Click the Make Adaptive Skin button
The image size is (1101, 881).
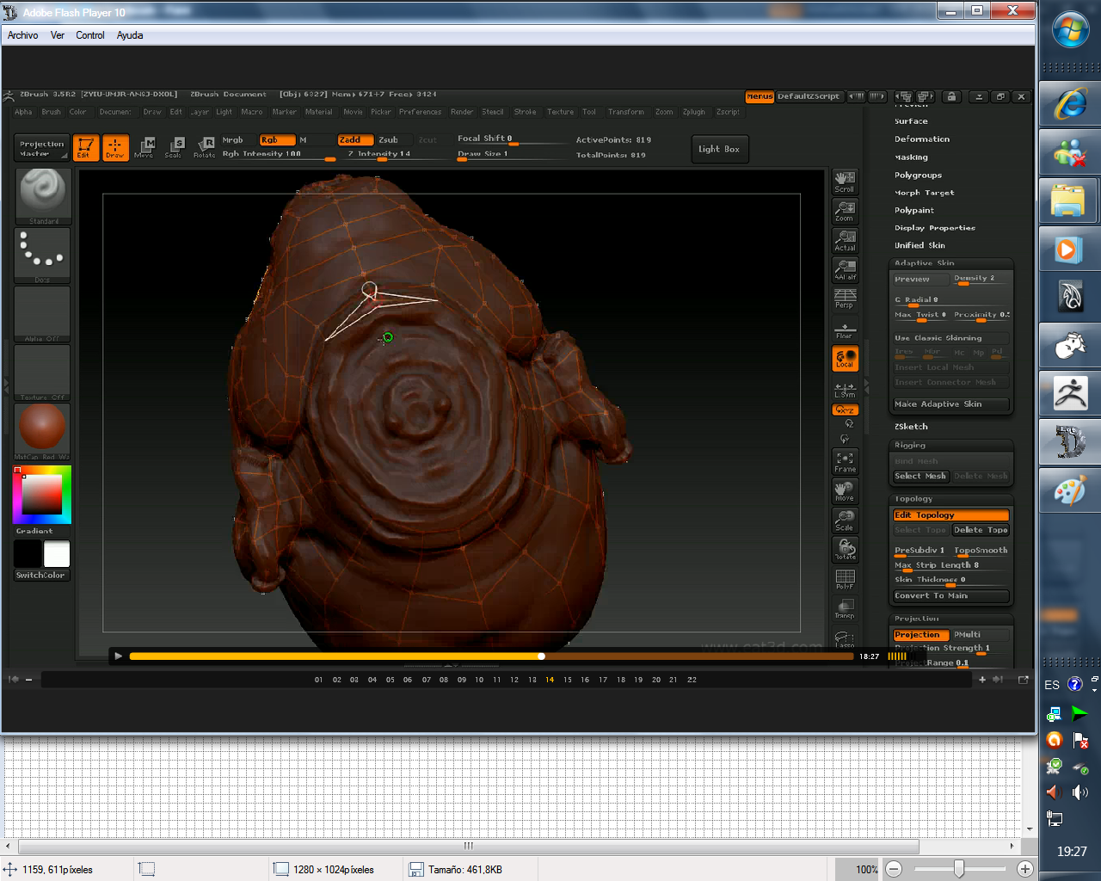950,404
